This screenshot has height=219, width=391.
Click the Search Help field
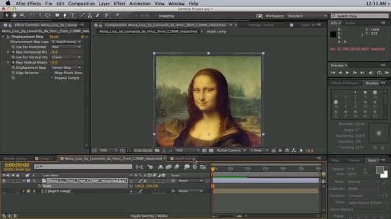point(360,16)
